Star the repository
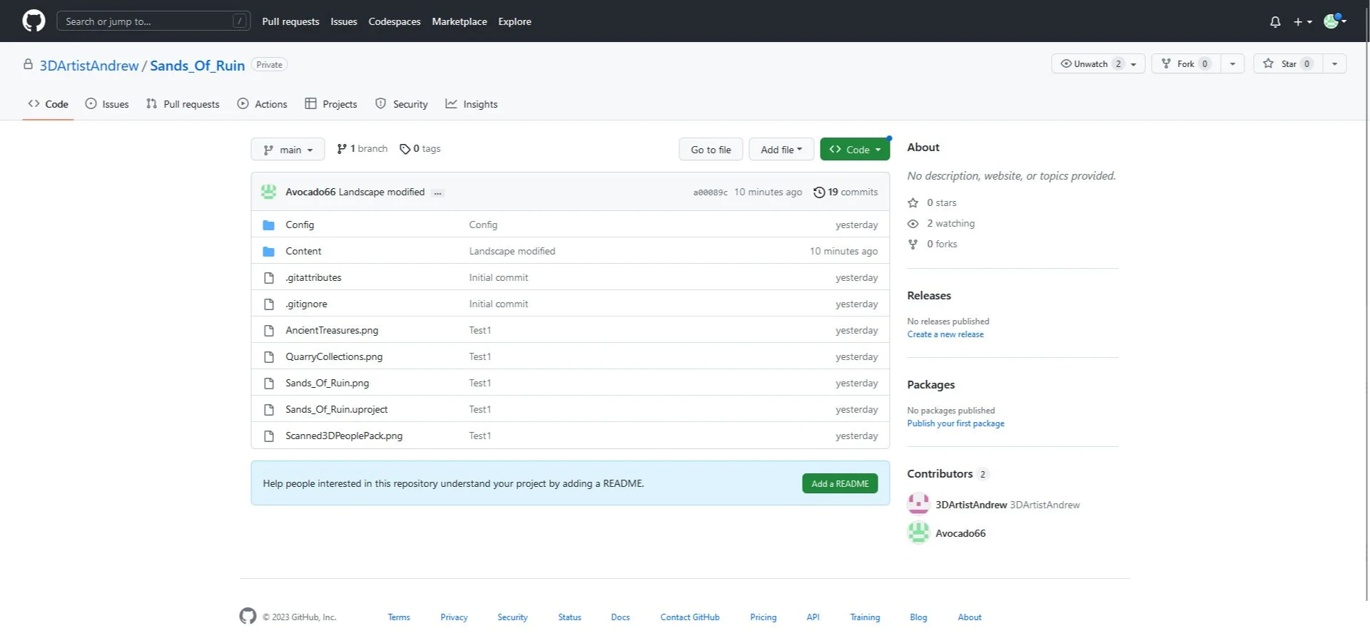Image resolution: width=1370 pixels, height=633 pixels. point(1289,63)
